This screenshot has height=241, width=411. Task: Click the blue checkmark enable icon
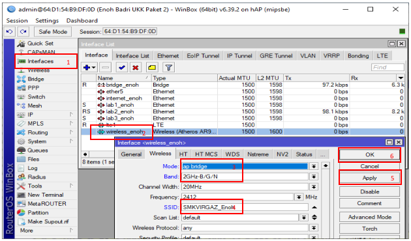click(x=121, y=68)
